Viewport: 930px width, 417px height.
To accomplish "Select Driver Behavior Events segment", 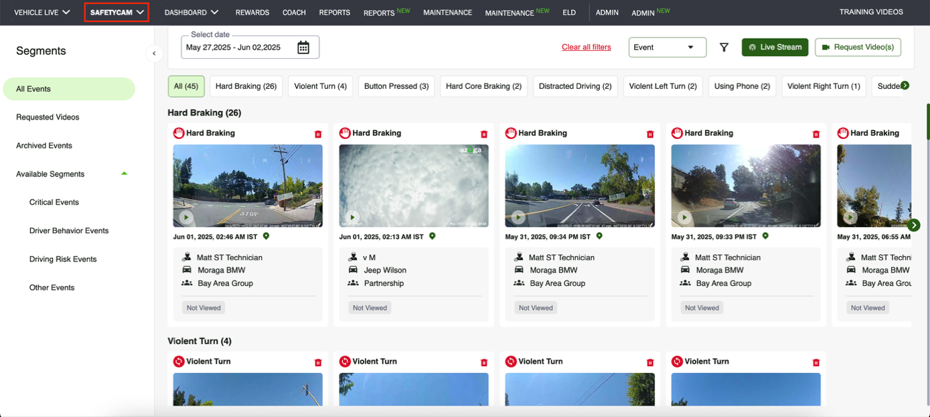I will click(69, 231).
